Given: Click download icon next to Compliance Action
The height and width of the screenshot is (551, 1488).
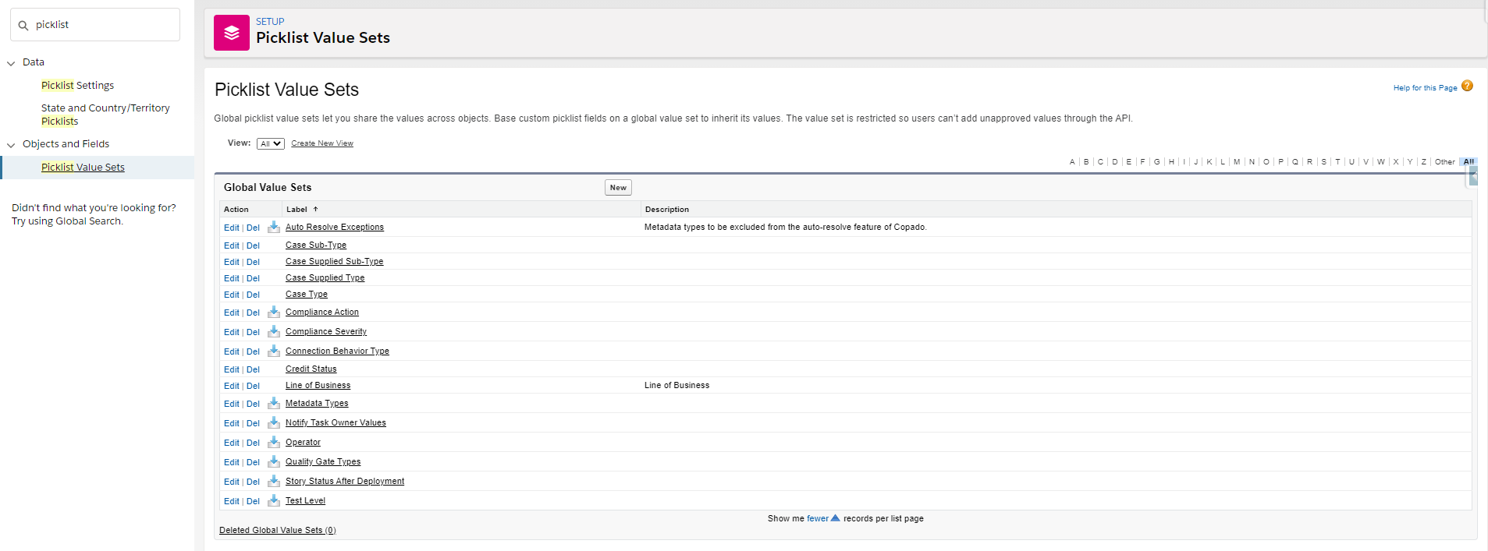Looking at the screenshot, I should [x=274, y=312].
